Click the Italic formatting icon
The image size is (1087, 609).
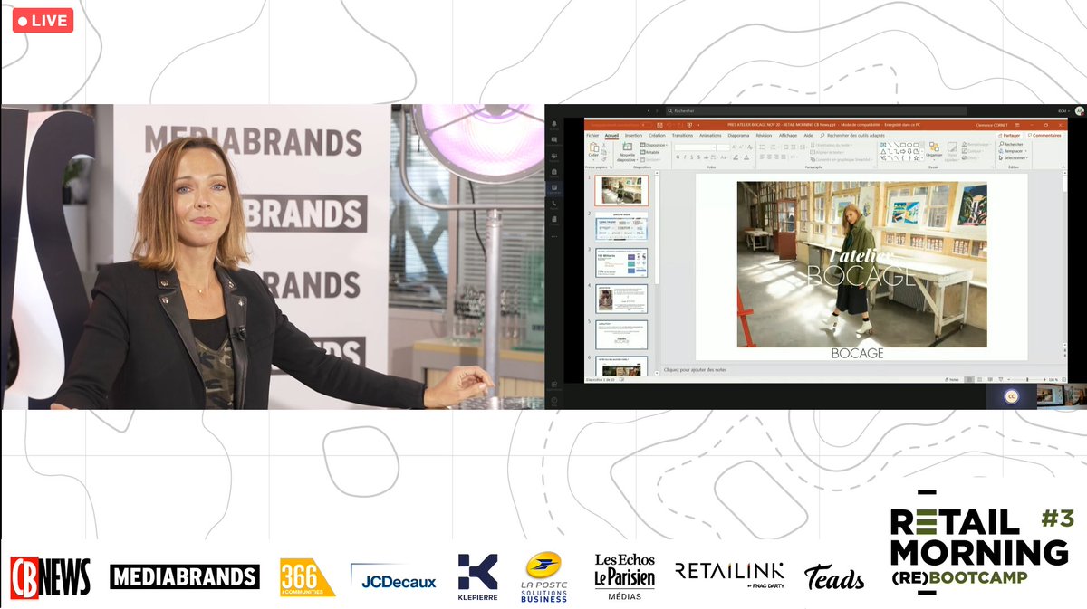point(685,157)
